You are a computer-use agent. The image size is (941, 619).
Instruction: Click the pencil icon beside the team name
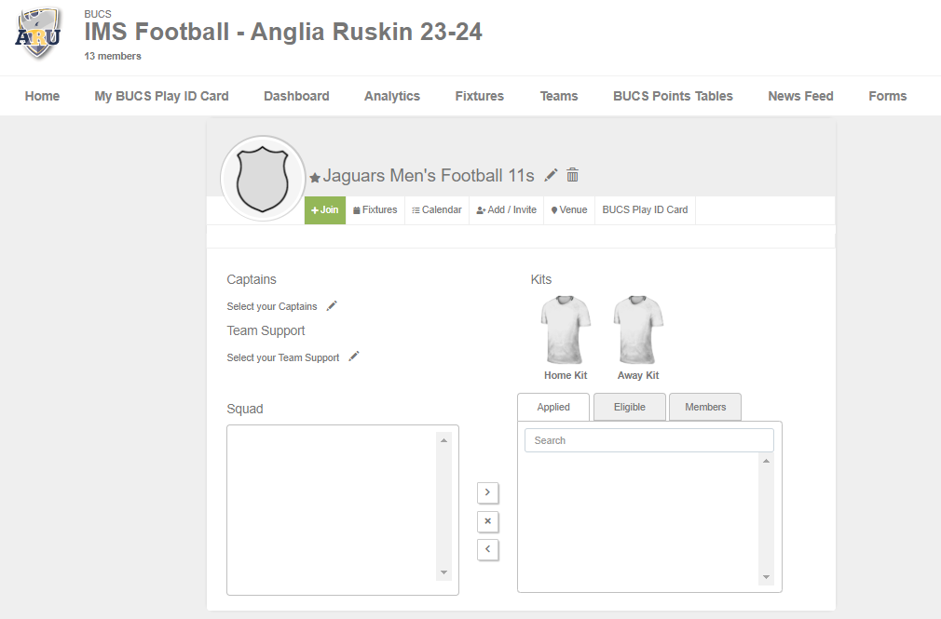coord(551,175)
